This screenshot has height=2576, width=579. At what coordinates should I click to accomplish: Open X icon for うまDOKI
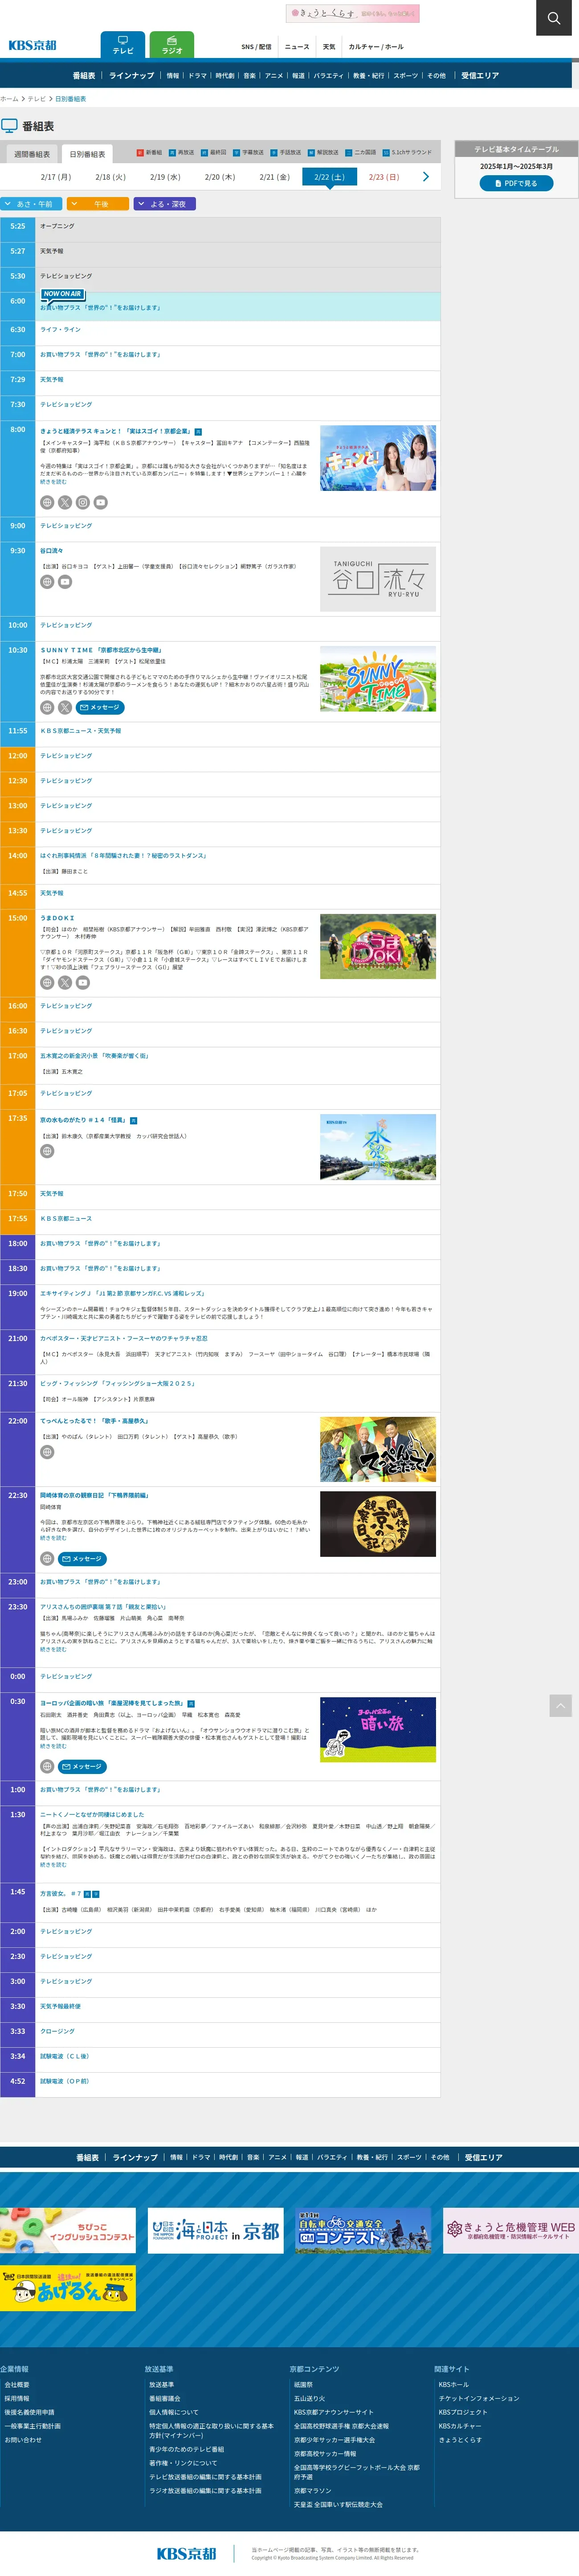[x=65, y=983]
